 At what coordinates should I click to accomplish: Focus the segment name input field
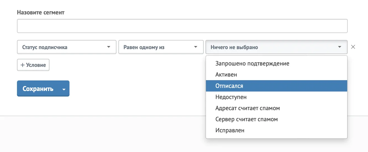182,26
